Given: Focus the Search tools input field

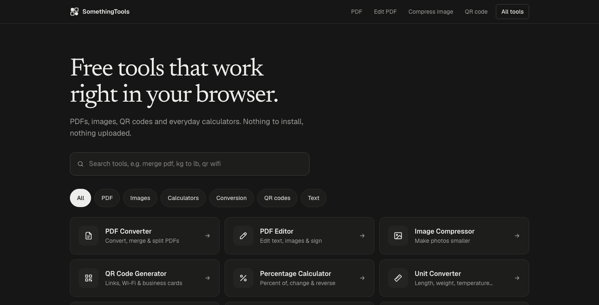Looking at the screenshot, I should pyautogui.click(x=190, y=164).
